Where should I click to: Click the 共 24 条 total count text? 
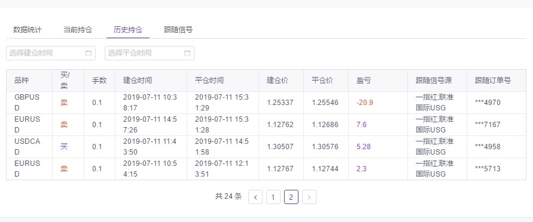point(229,196)
